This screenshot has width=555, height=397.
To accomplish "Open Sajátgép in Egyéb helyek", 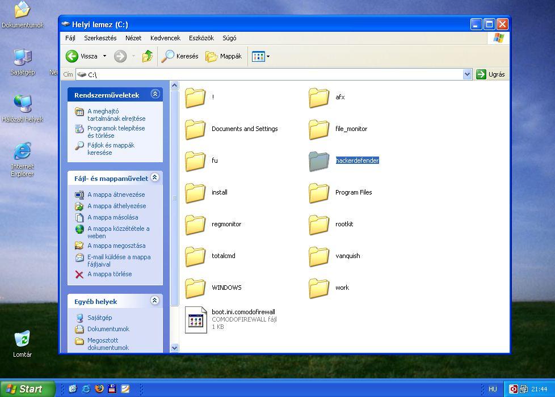I will 99,318.
